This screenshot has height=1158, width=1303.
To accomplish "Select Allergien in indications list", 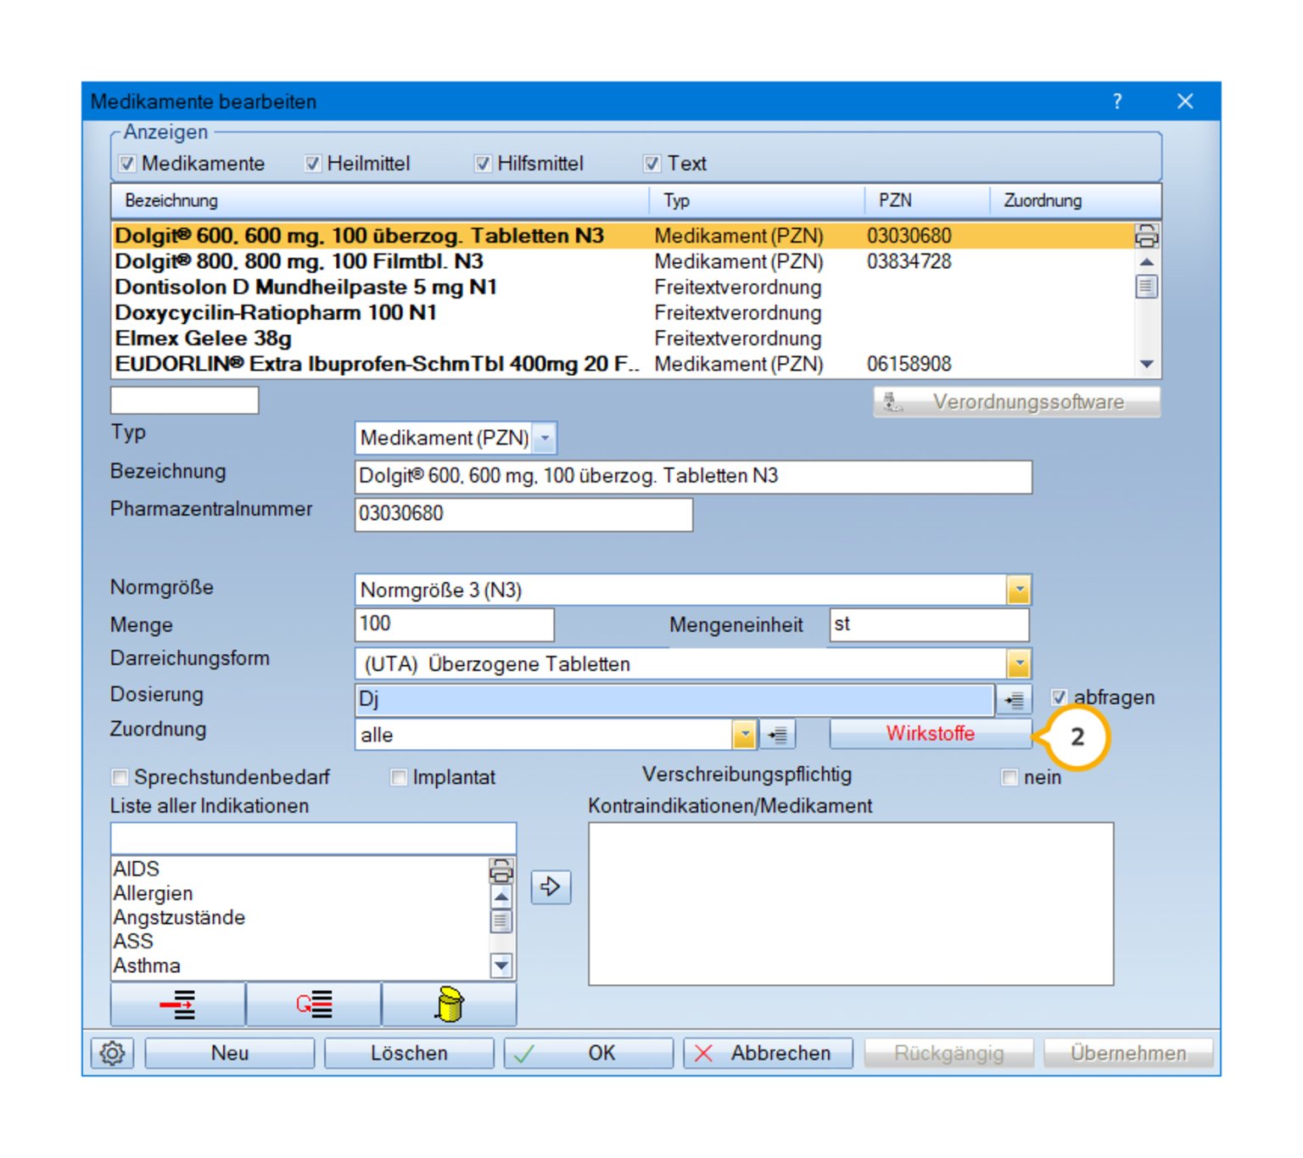I will (x=300, y=893).
